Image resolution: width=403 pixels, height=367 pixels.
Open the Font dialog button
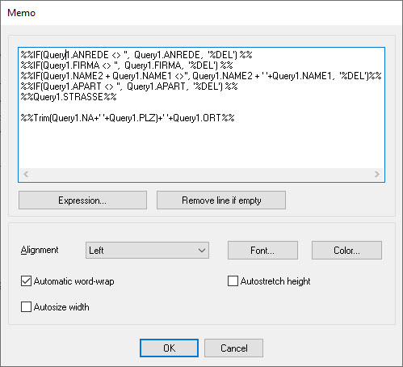coord(262,251)
